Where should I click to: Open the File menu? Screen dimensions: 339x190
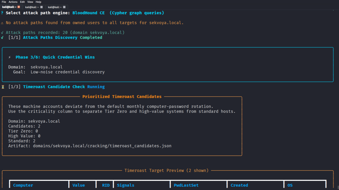[4, 2]
